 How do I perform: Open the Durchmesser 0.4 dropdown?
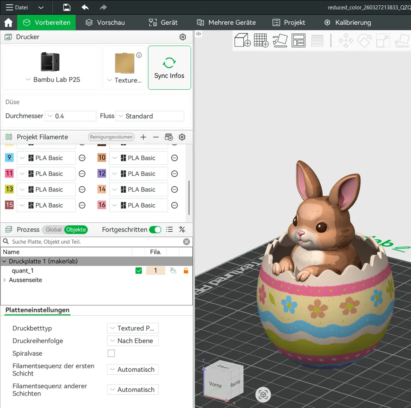[x=71, y=116]
